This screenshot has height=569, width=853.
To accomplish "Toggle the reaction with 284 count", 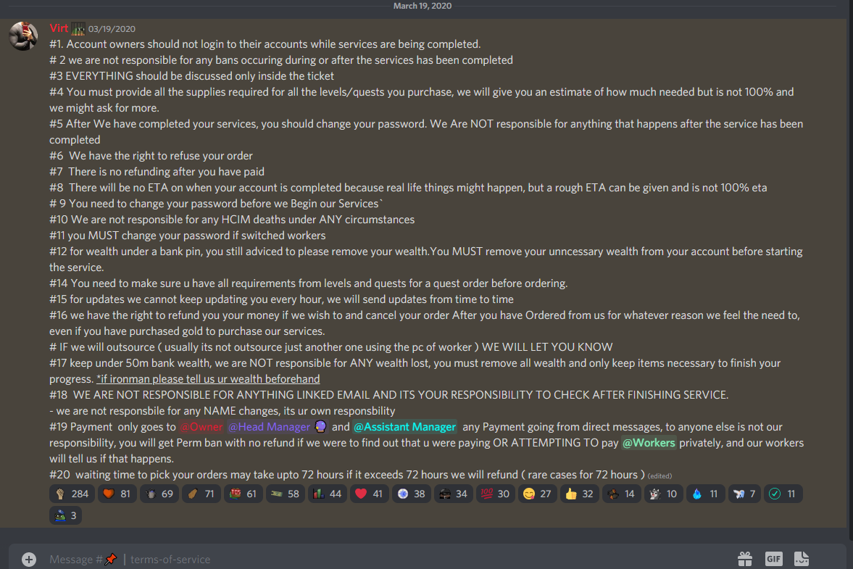I will pyautogui.click(x=72, y=494).
